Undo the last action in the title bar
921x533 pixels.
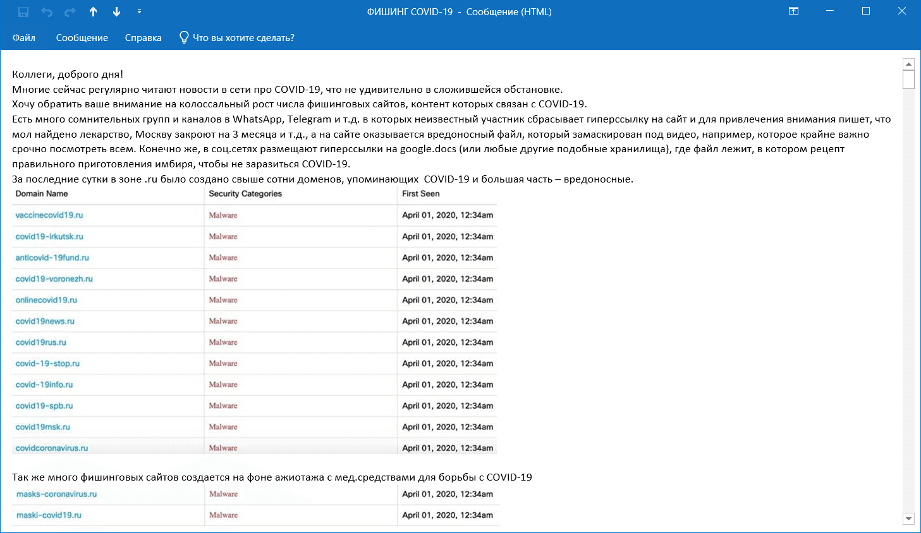[47, 12]
